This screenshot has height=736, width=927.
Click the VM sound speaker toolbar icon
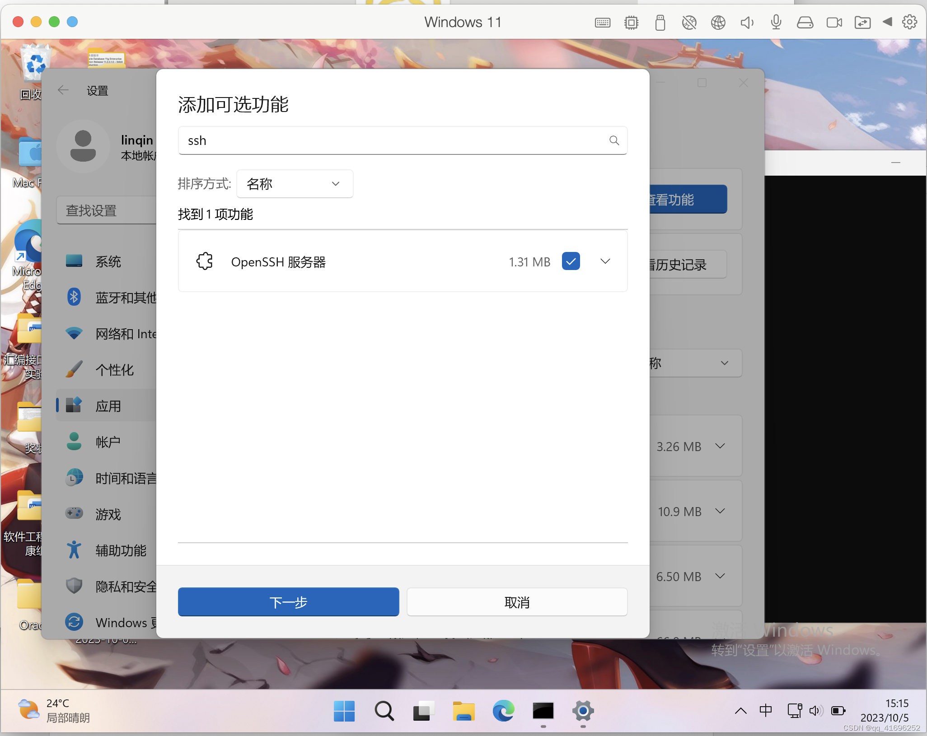(x=747, y=22)
